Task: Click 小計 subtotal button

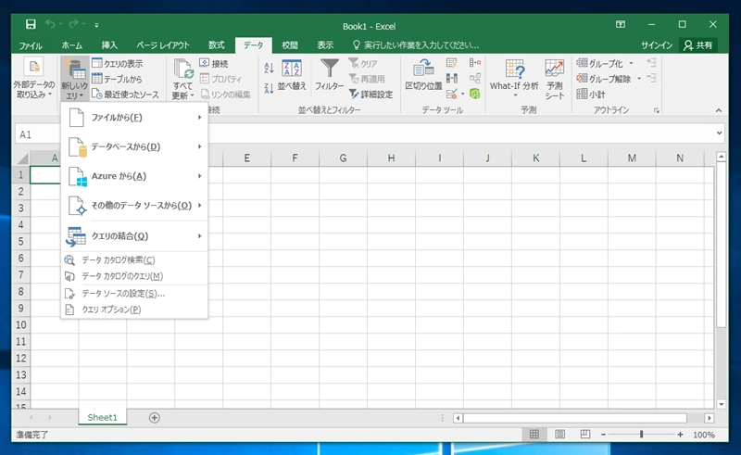Action: pyautogui.click(x=591, y=95)
